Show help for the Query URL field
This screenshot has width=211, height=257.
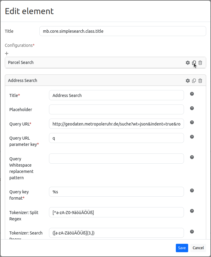192,122
